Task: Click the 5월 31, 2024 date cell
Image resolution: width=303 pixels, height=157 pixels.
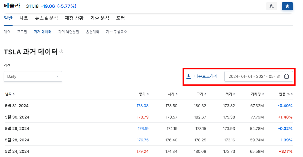Action: pos(17,106)
